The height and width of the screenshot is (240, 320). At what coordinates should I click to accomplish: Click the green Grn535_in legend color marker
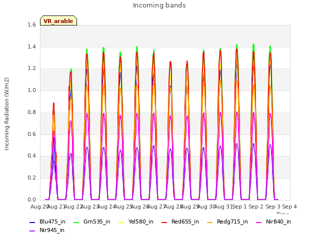tap(76, 222)
